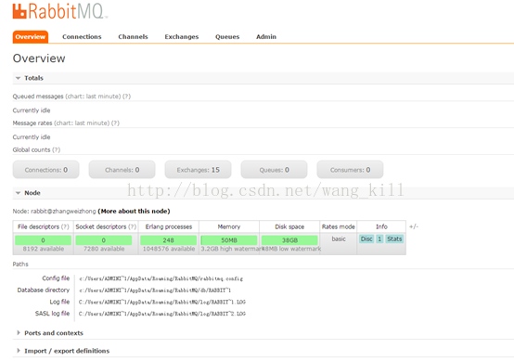The height and width of the screenshot is (361, 514).
Task: Click the Paths heading
Action: point(20,264)
